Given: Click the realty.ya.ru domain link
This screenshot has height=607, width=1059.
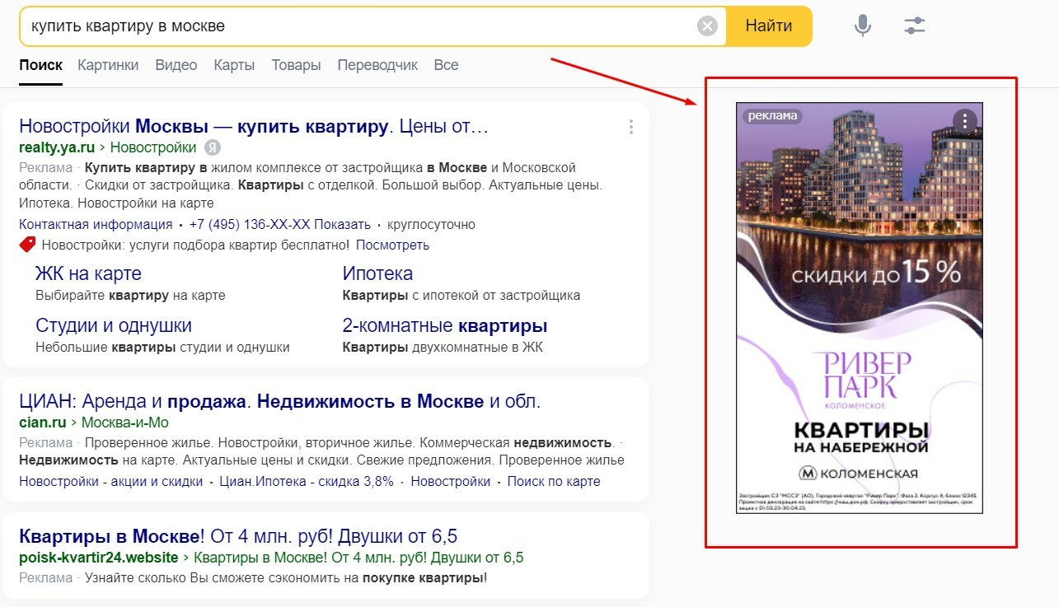Looking at the screenshot, I should point(55,147).
